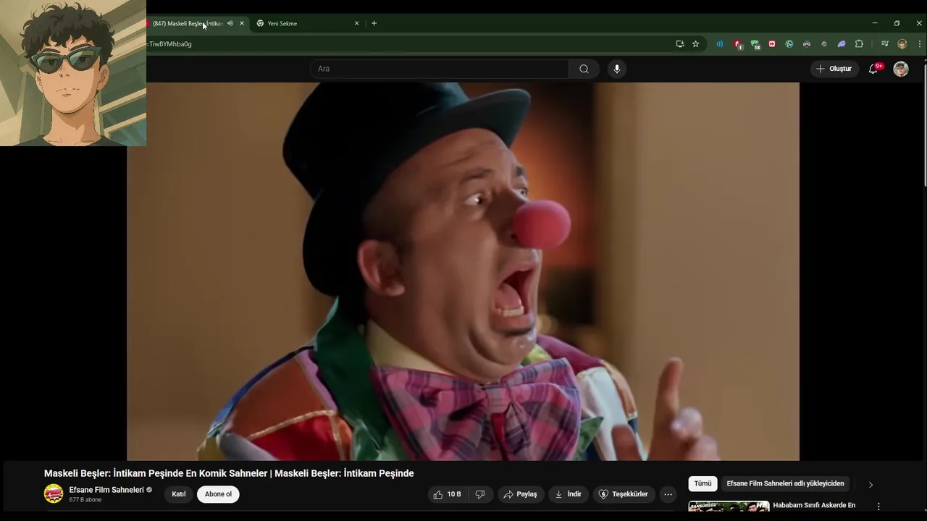
Task: Open a new browser tab with the plus
Action: [374, 23]
